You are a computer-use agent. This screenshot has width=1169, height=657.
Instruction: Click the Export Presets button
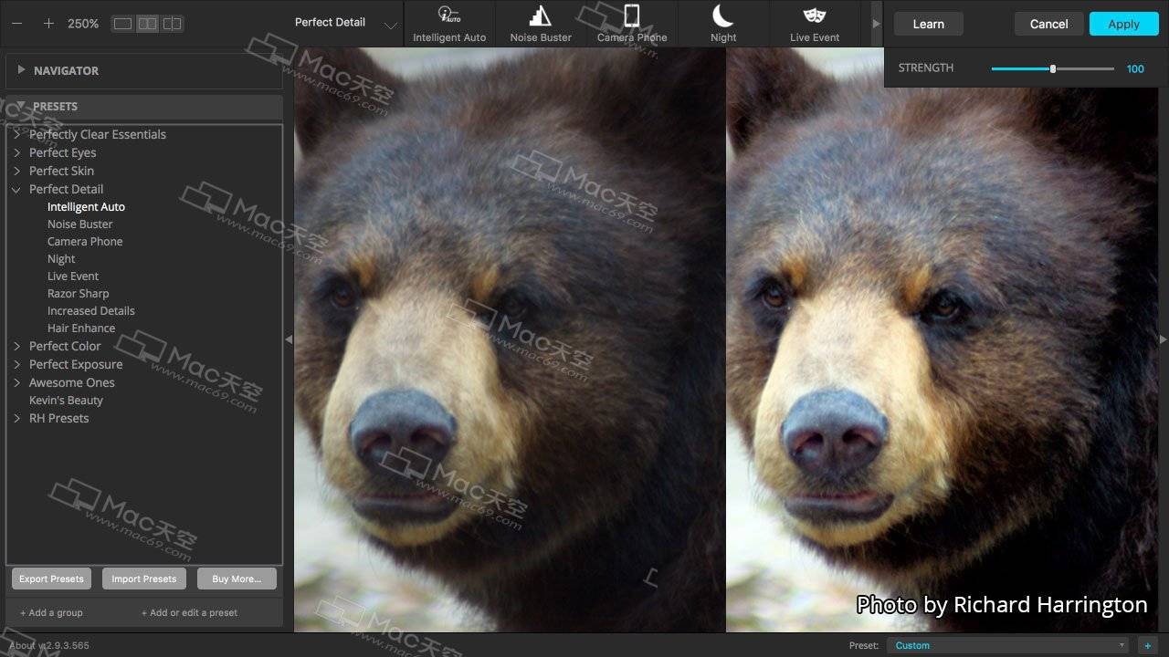[x=51, y=579]
